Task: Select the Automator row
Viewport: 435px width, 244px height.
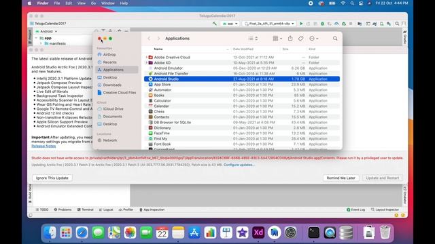Action: 242,90
